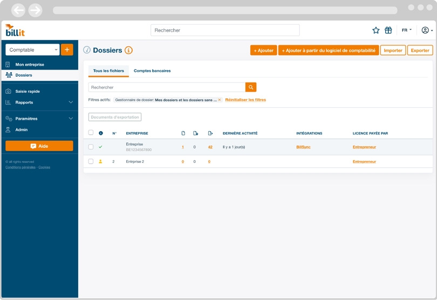Open Saisie rapide in the sidebar

pos(28,91)
